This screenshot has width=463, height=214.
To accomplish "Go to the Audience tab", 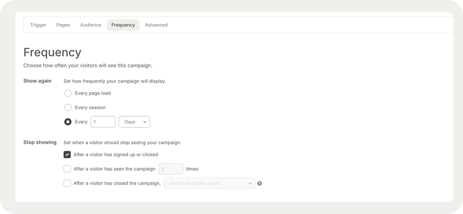I will [91, 25].
